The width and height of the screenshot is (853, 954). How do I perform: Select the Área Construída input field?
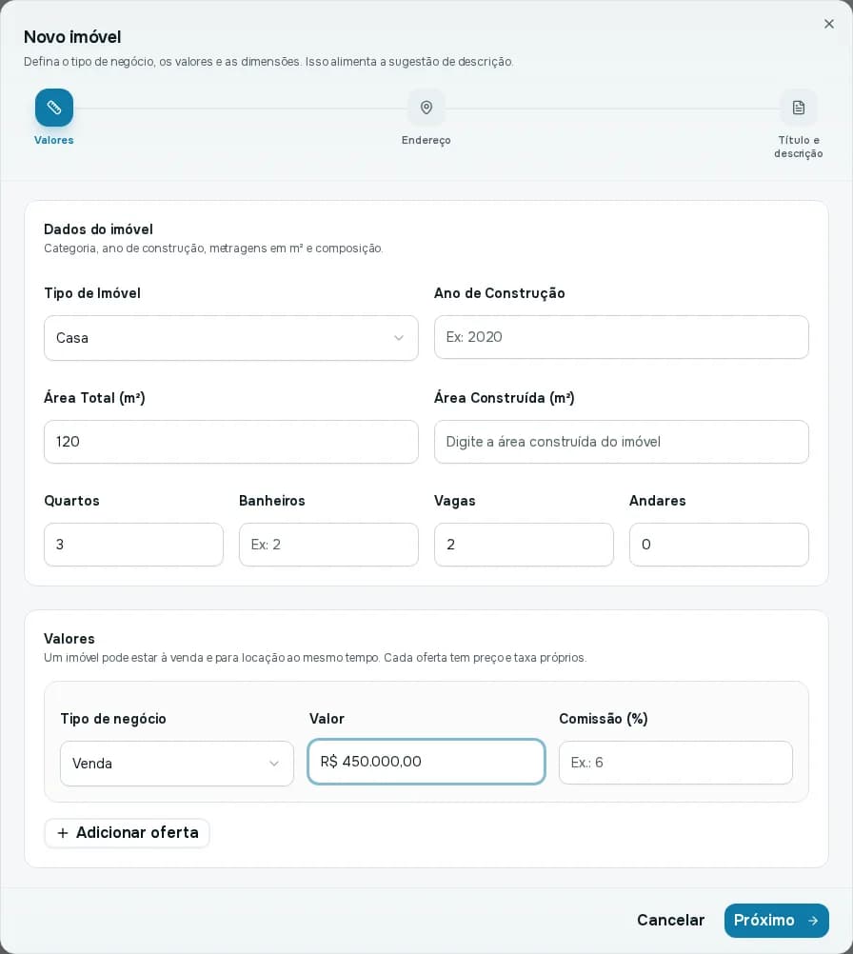pos(622,442)
